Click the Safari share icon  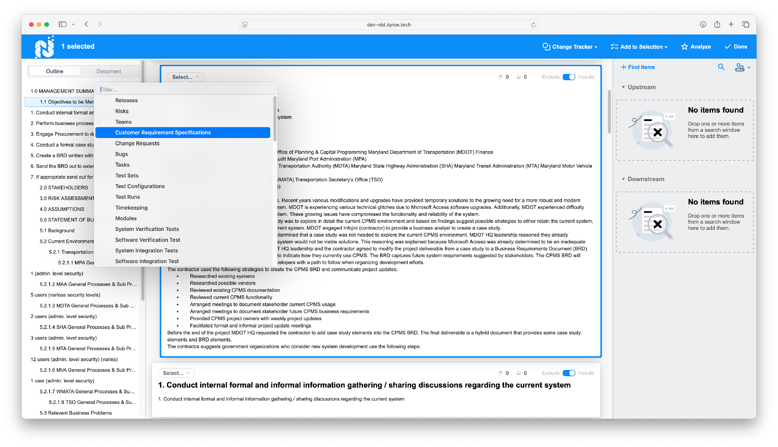717,24
